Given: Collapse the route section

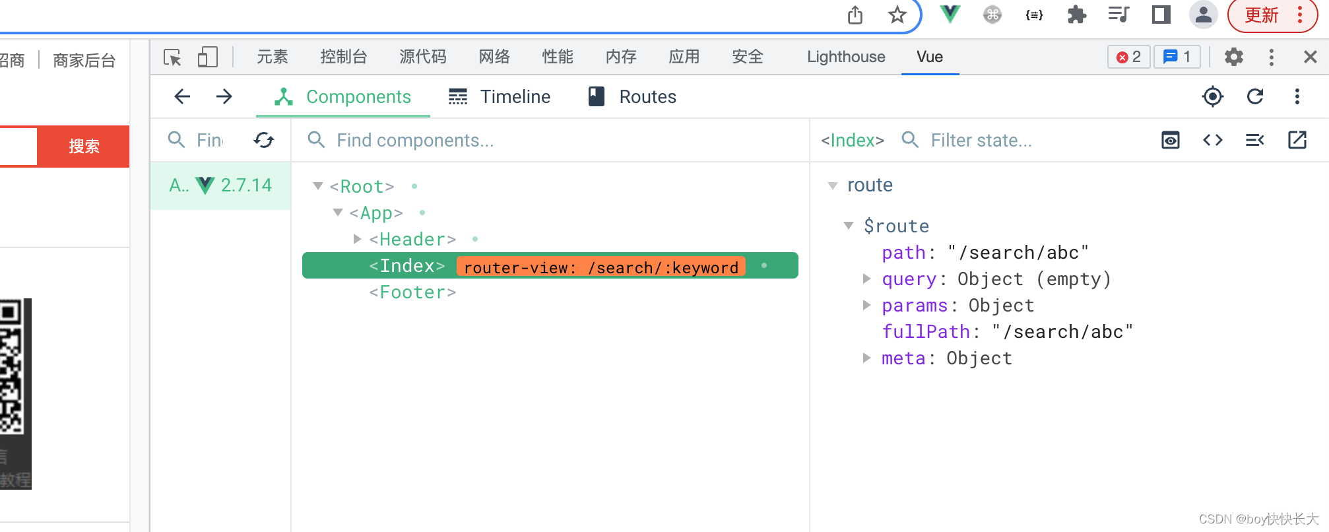Looking at the screenshot, I should (832, 185).
